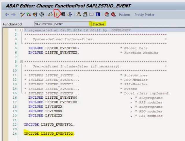185x141 pixels.
Task: Select INCLUDE LZSTUD_EVENTI00 line
Action: [x=53, y=102]
